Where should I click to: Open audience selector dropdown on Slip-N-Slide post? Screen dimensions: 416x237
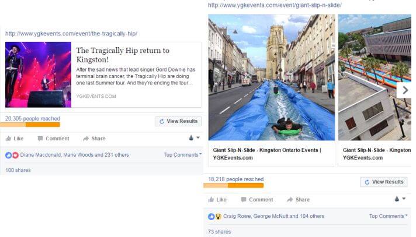(400, 199)
